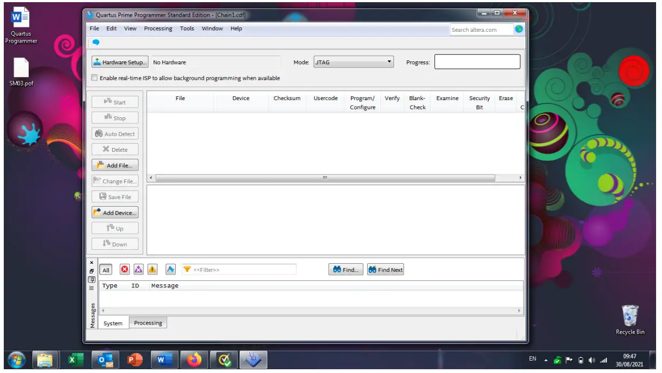Click the globe search icon
This screenshot has width=662, height=373.
tap(519, 29)
